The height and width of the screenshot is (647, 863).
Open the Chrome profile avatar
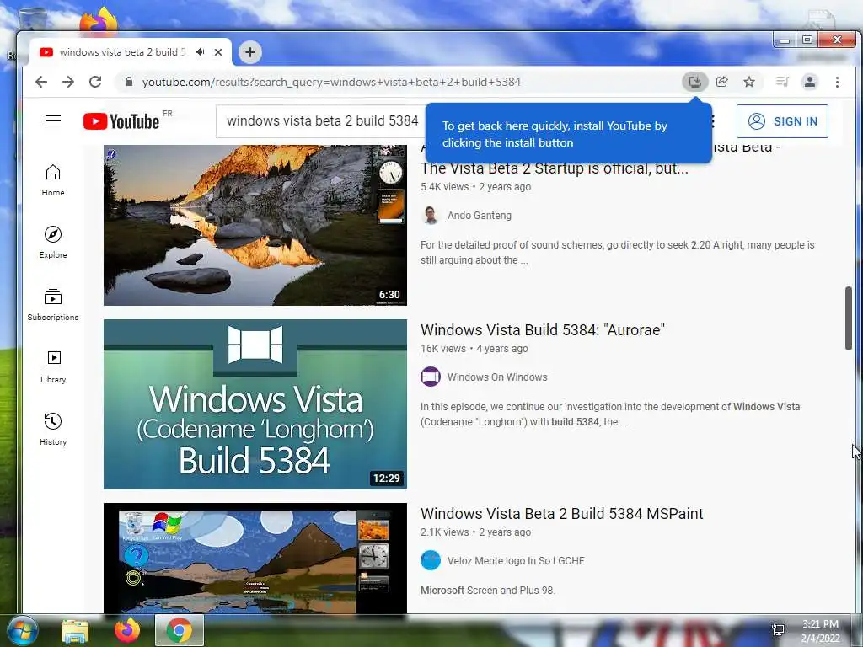coord(810,82)
